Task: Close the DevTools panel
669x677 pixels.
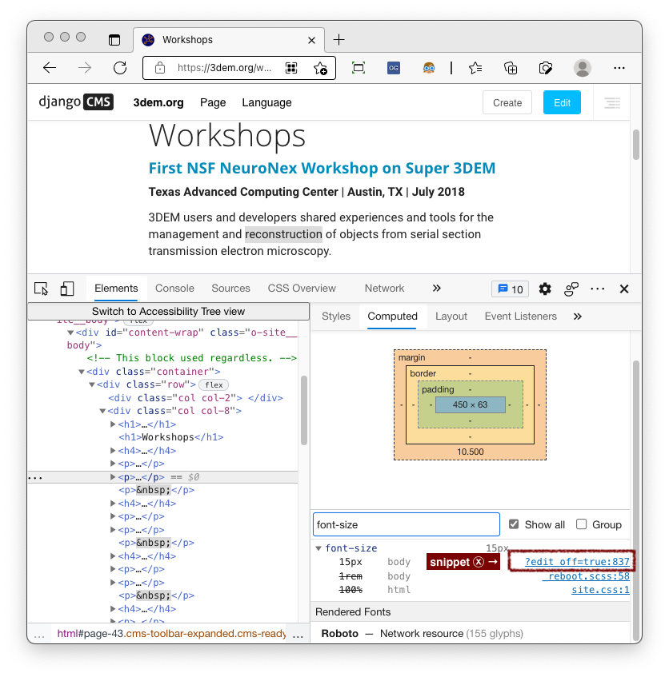Action: click(x=623, y=289)
